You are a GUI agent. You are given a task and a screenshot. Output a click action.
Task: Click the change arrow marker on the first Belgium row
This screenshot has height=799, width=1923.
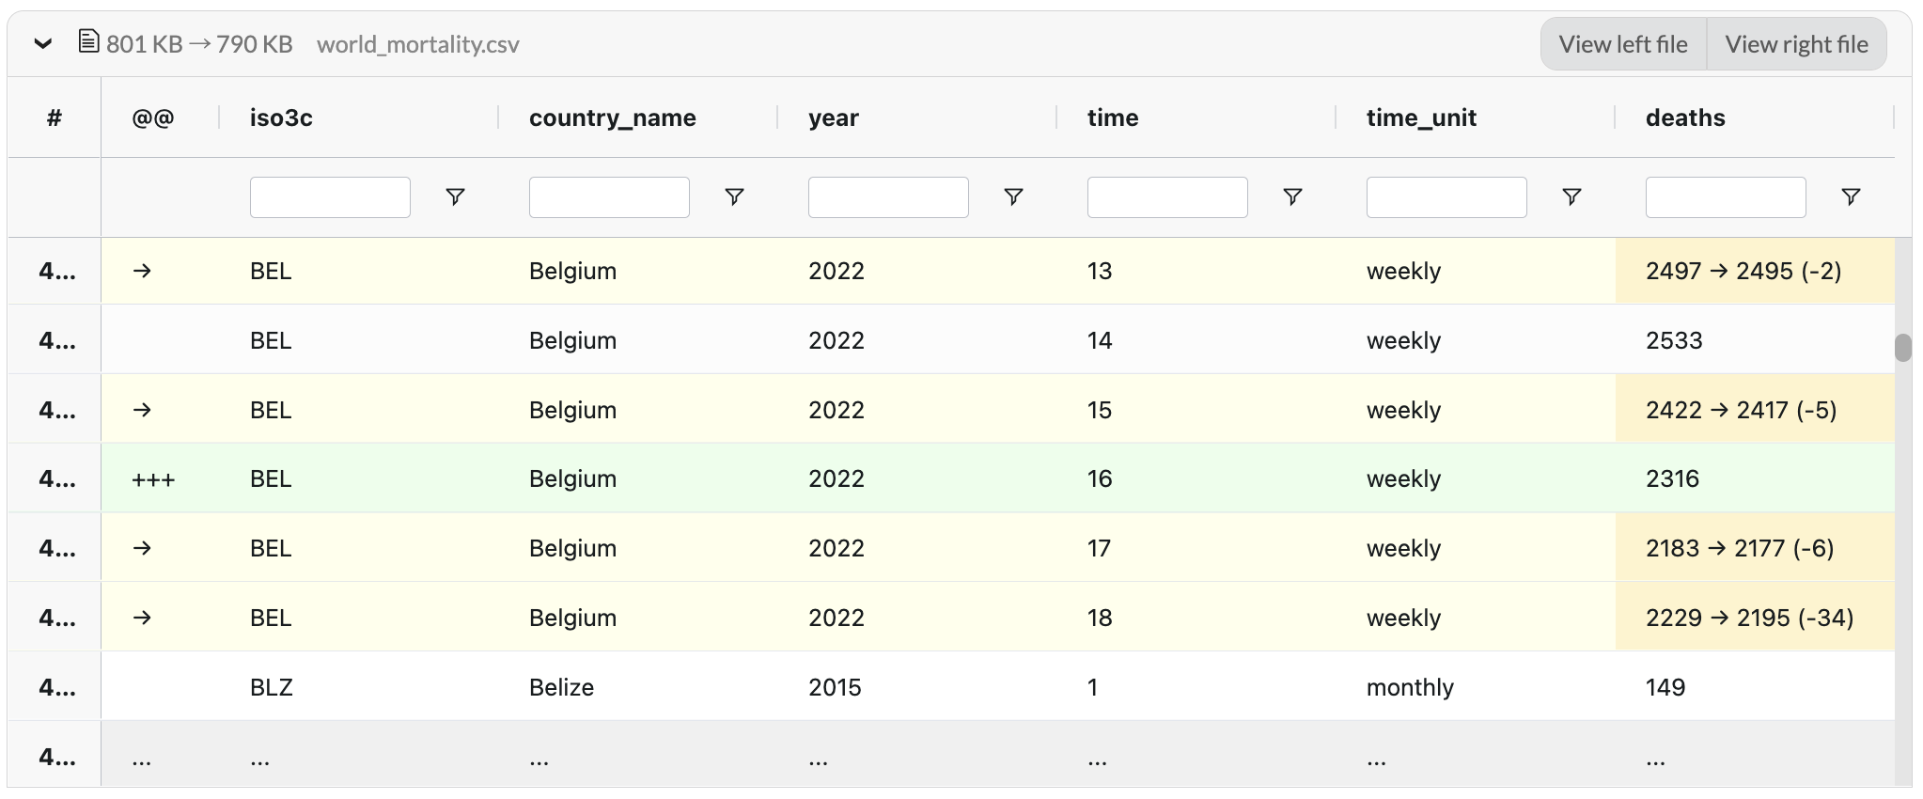point(141,271)
